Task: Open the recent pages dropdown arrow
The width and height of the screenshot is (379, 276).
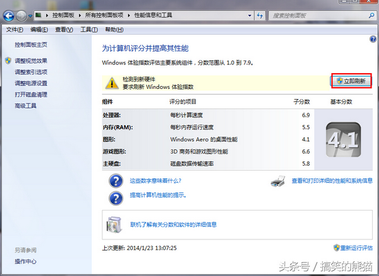Action: point(30,16)
